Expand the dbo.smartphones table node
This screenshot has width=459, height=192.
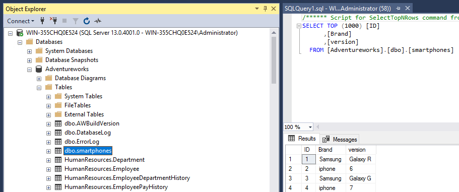[48, 151]
